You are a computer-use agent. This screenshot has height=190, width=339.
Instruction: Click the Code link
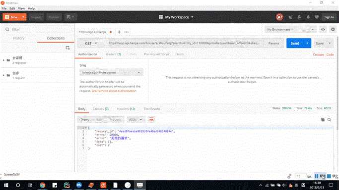(x=330, y=55)
